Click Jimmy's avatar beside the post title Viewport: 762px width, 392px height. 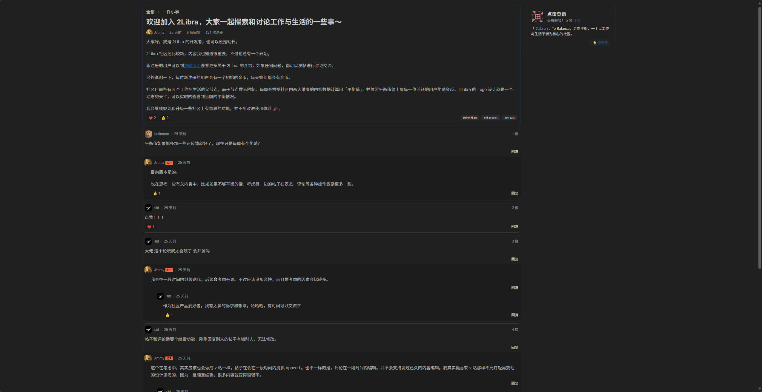click(x=149, y=32)
